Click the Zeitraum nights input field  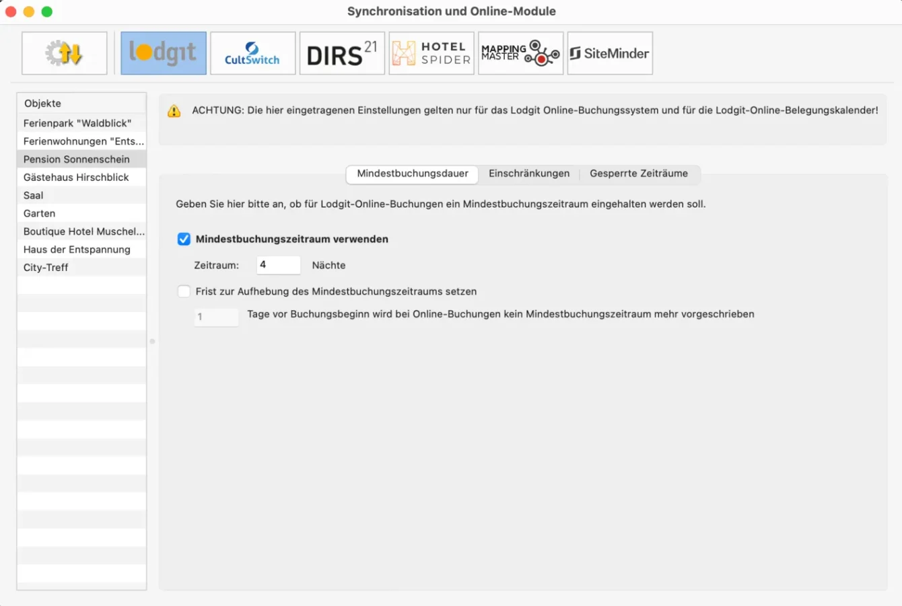[279, 265]
